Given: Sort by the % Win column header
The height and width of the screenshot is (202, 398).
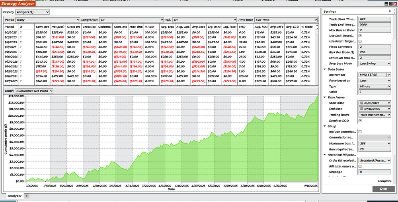Looking at the screenshot, I should (152, 27).
